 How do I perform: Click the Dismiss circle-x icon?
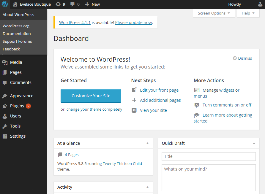235,58
